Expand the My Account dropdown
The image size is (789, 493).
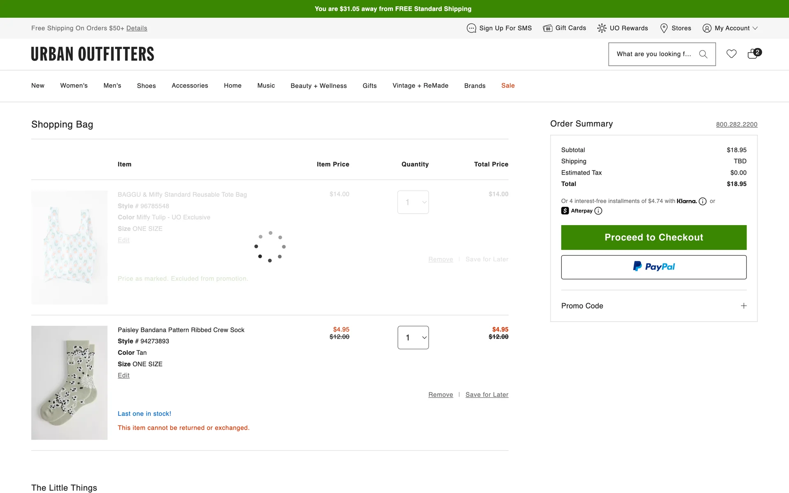coord(731,28)
